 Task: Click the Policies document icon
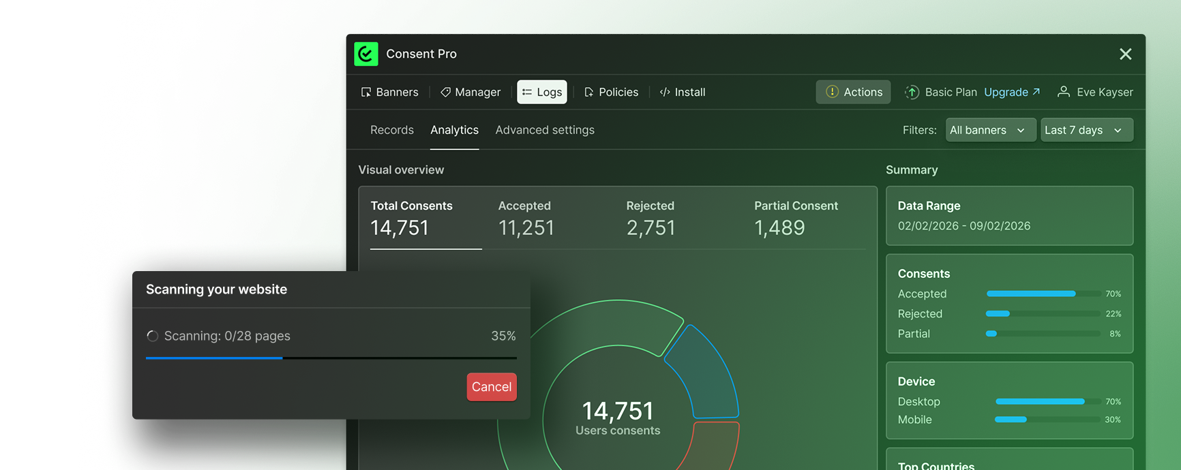589,92
